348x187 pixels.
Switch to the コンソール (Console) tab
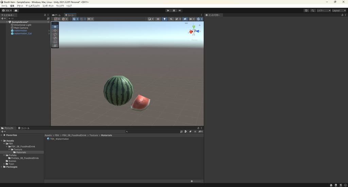24,128
